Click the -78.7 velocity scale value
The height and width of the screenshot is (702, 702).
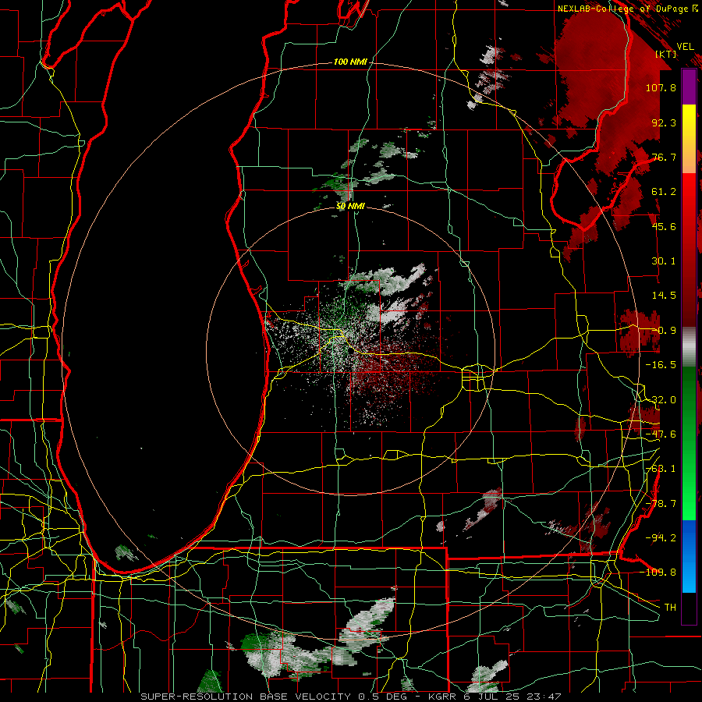661,504
